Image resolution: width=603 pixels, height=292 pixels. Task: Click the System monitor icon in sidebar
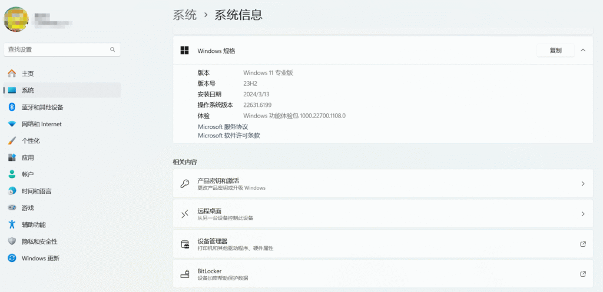[x=12, y=90]
